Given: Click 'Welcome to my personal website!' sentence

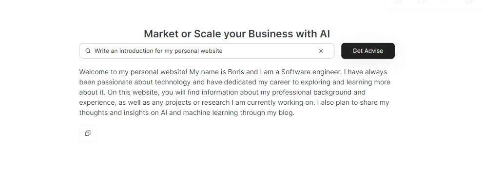Looking at the screenshot, I should tap(134, 72).
